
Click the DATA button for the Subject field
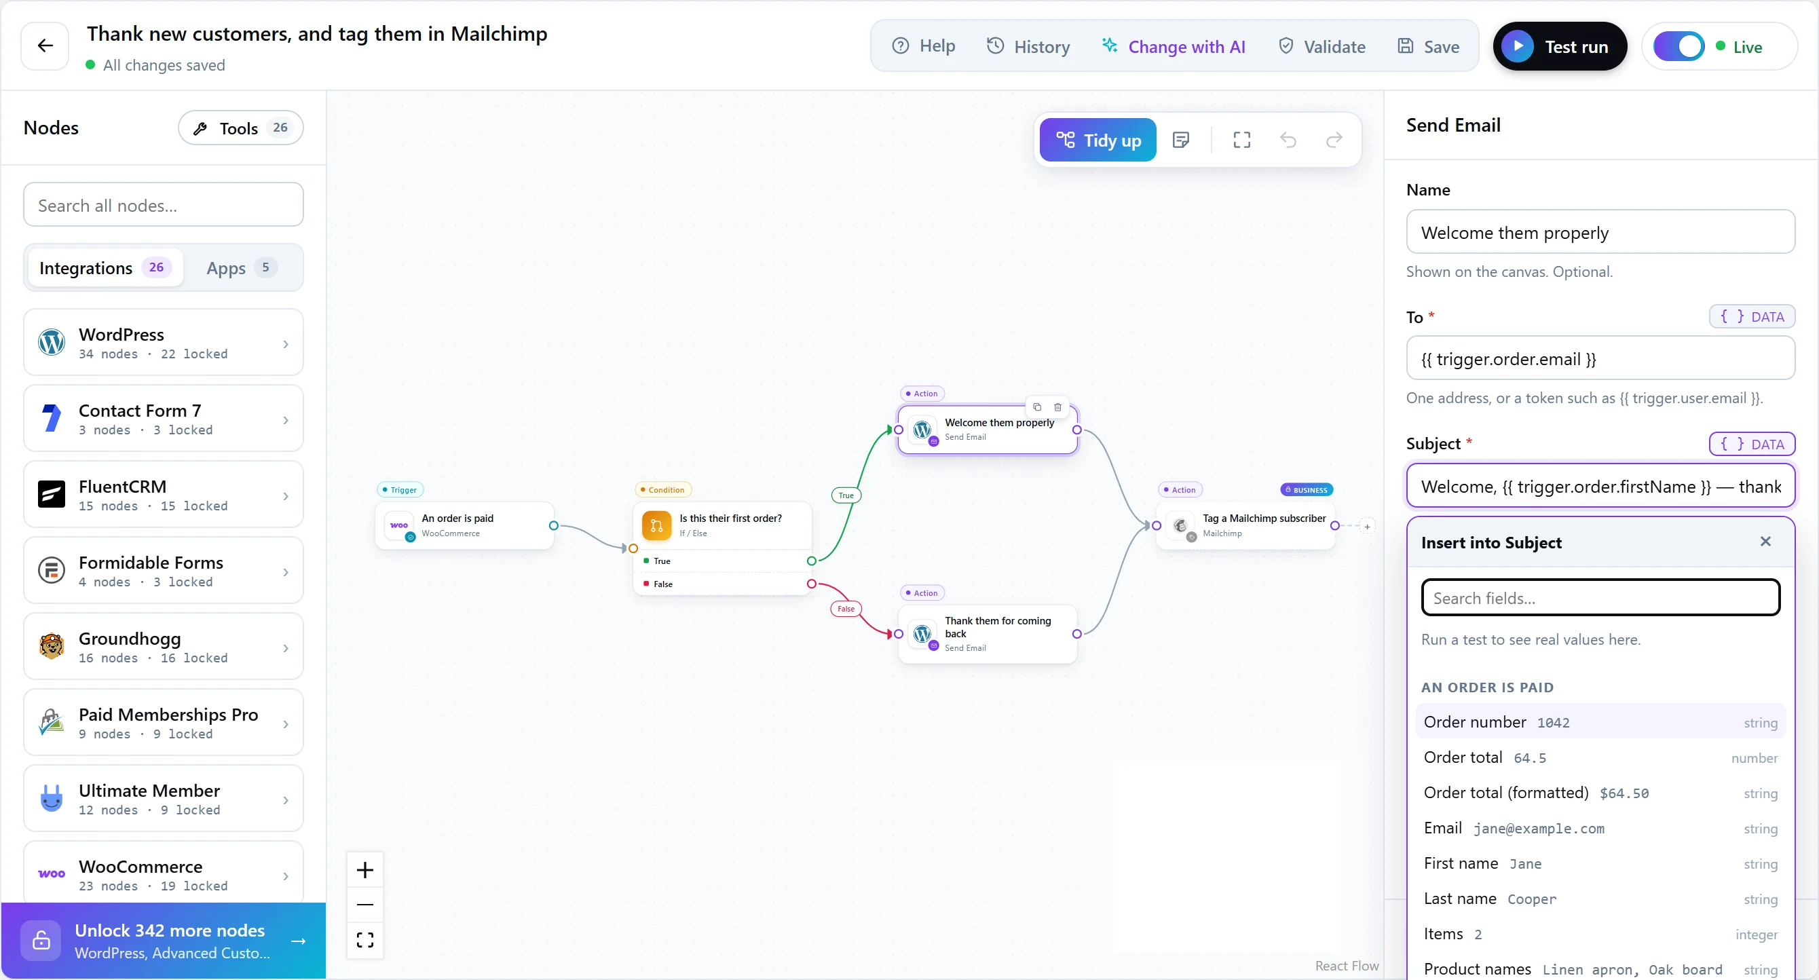tap(1752, 444)
